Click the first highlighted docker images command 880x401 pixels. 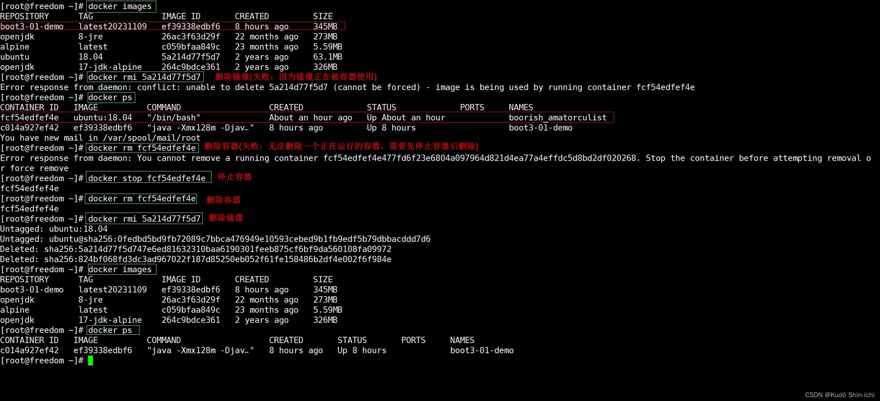point(121,6)
